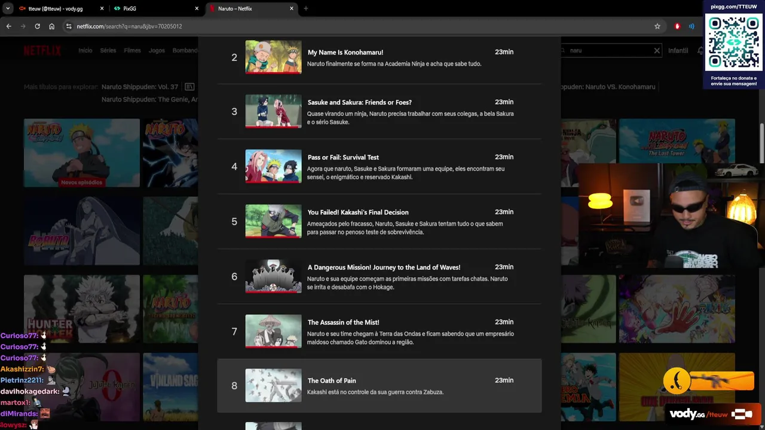Click the Netflix search field with 'naru'
765x430 pixels.
(610, 51)
